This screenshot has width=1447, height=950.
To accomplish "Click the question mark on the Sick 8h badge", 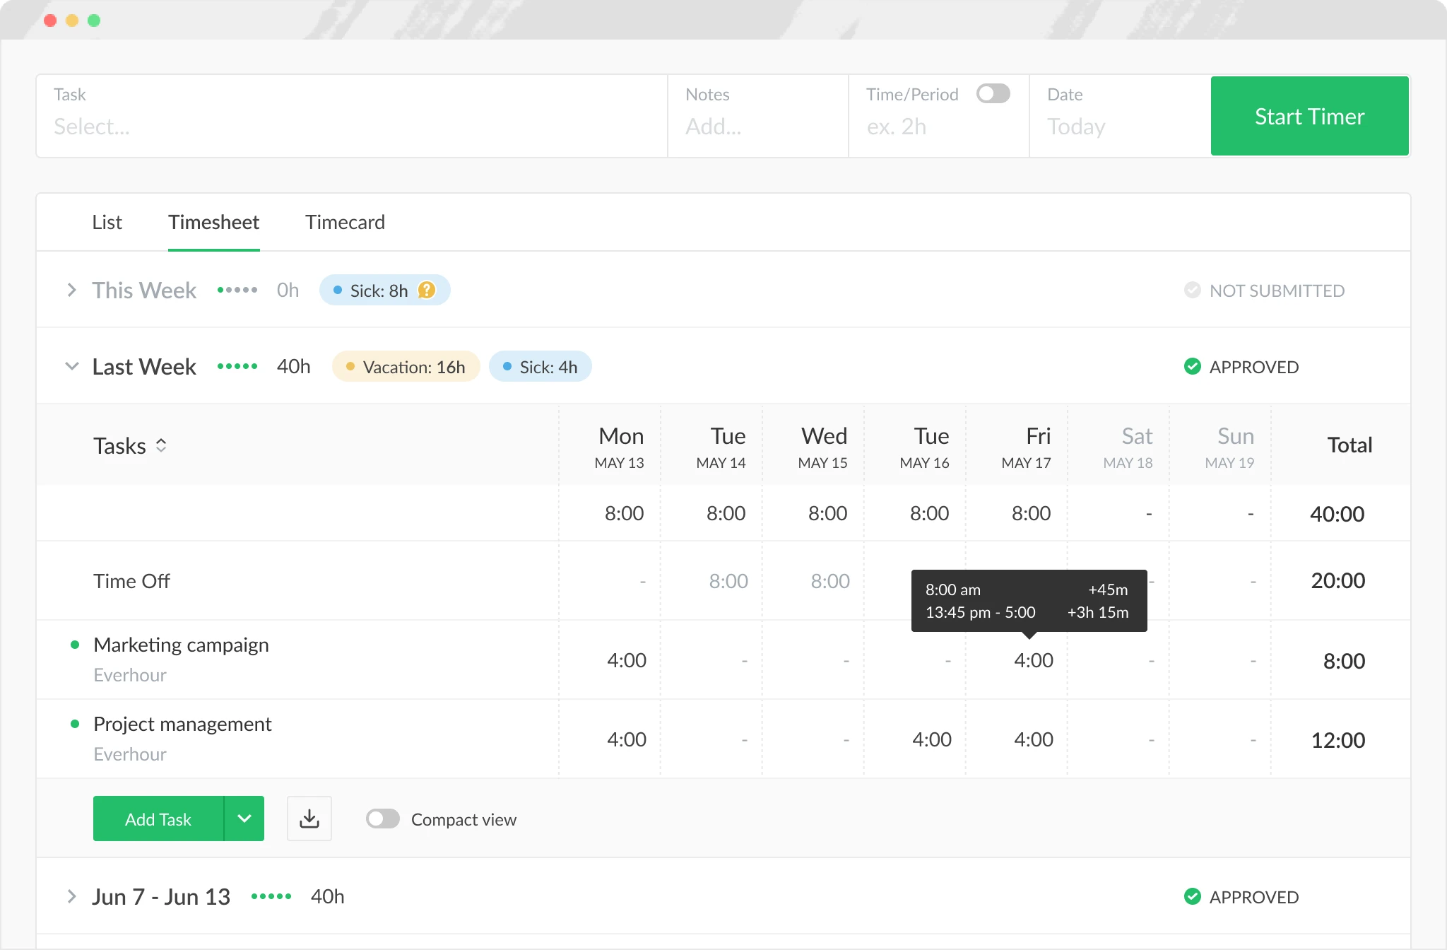I will (427, 290).
